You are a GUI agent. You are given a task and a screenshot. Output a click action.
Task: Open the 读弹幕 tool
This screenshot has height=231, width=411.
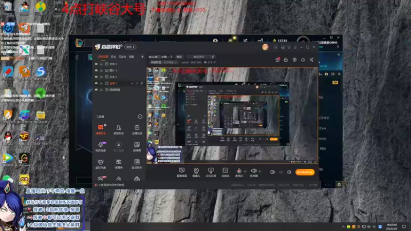tap(137, 147)
